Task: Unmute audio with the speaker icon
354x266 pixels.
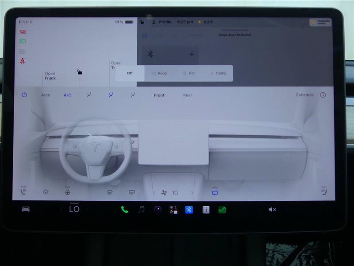Action: (x=273, y=210)
